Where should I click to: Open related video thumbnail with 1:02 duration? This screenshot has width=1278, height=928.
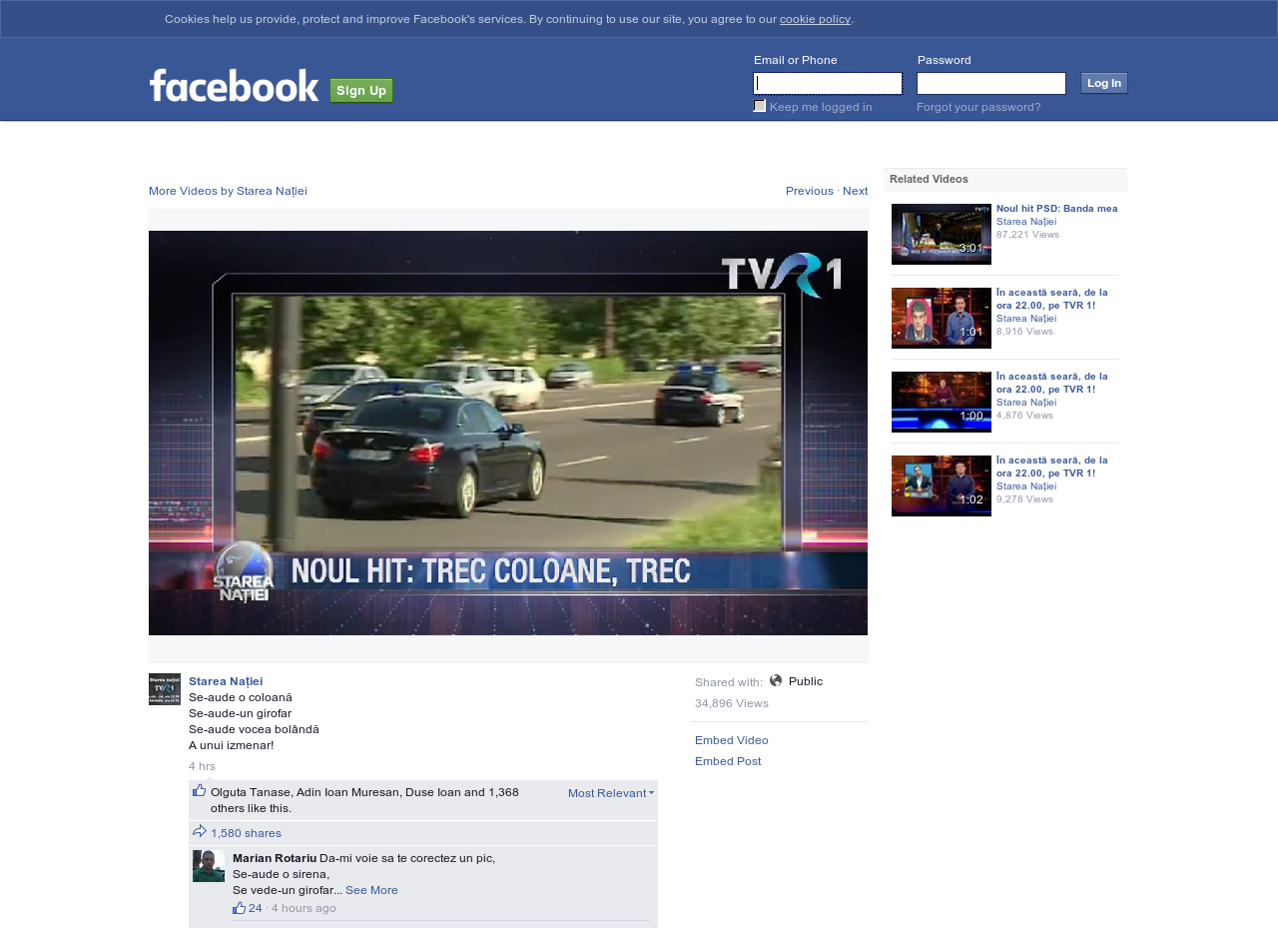click(942, 485)
